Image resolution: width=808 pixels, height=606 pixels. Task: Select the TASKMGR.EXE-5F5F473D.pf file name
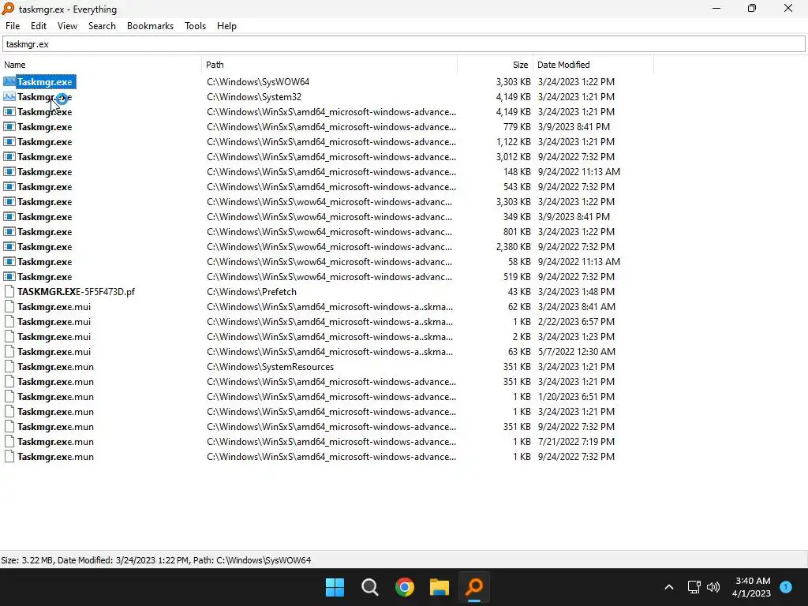(76, 292)
